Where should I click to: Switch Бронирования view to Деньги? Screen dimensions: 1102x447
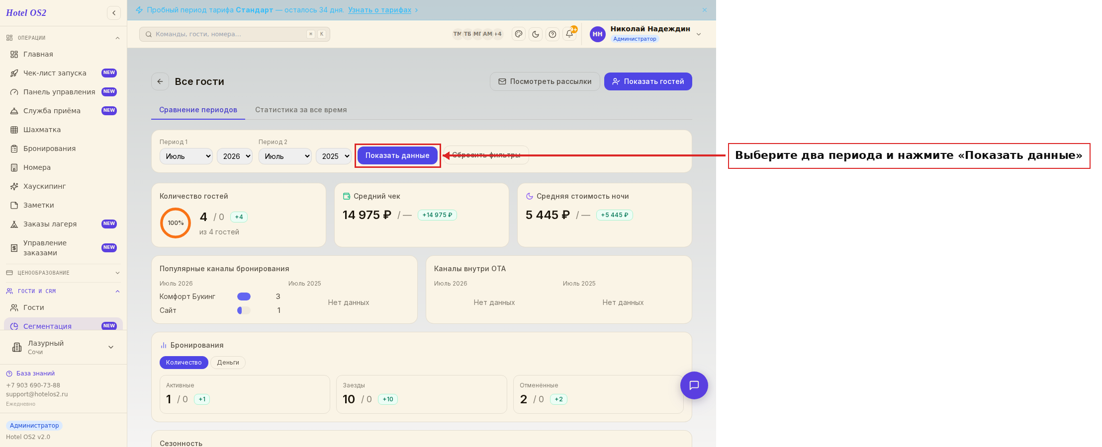pyautogui.click(x=228, y=363)
